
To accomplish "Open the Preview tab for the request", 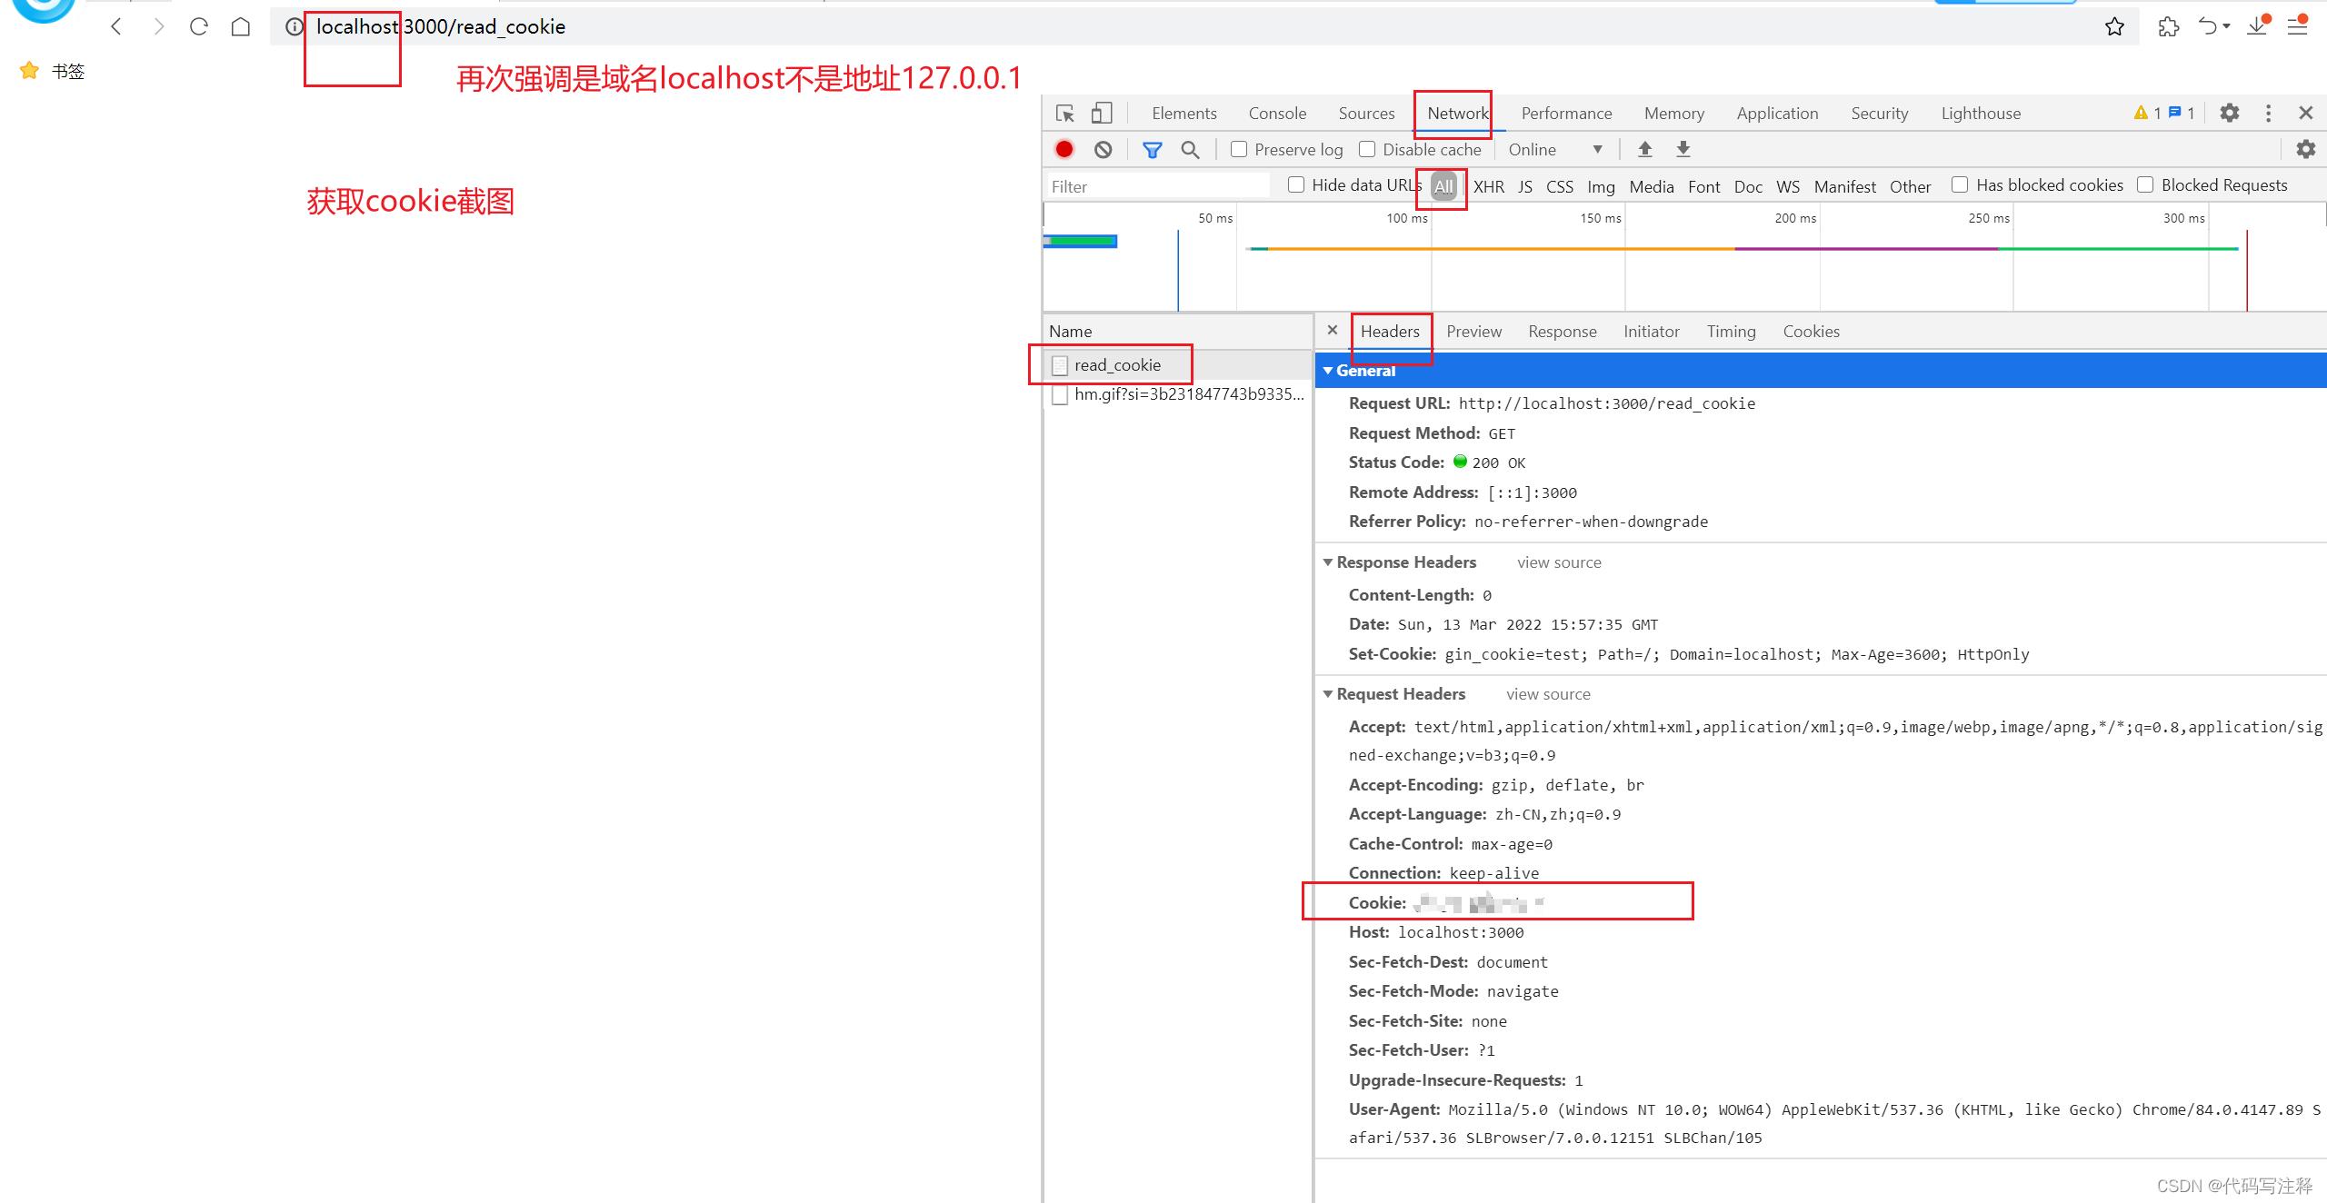I will coord(1473,332).
